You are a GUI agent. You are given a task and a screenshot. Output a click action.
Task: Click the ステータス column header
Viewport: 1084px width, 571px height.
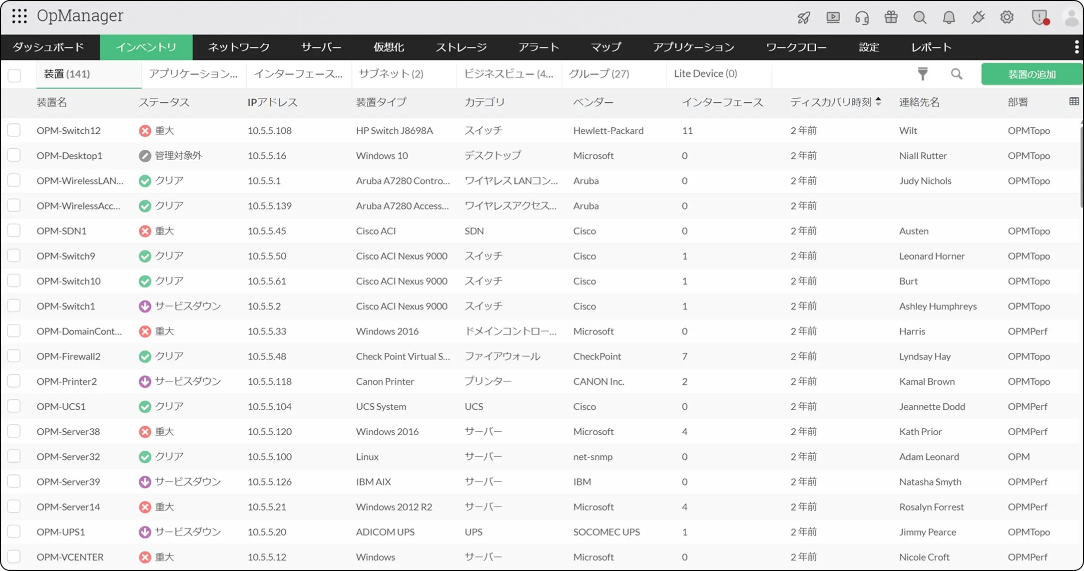pos(164,102)
